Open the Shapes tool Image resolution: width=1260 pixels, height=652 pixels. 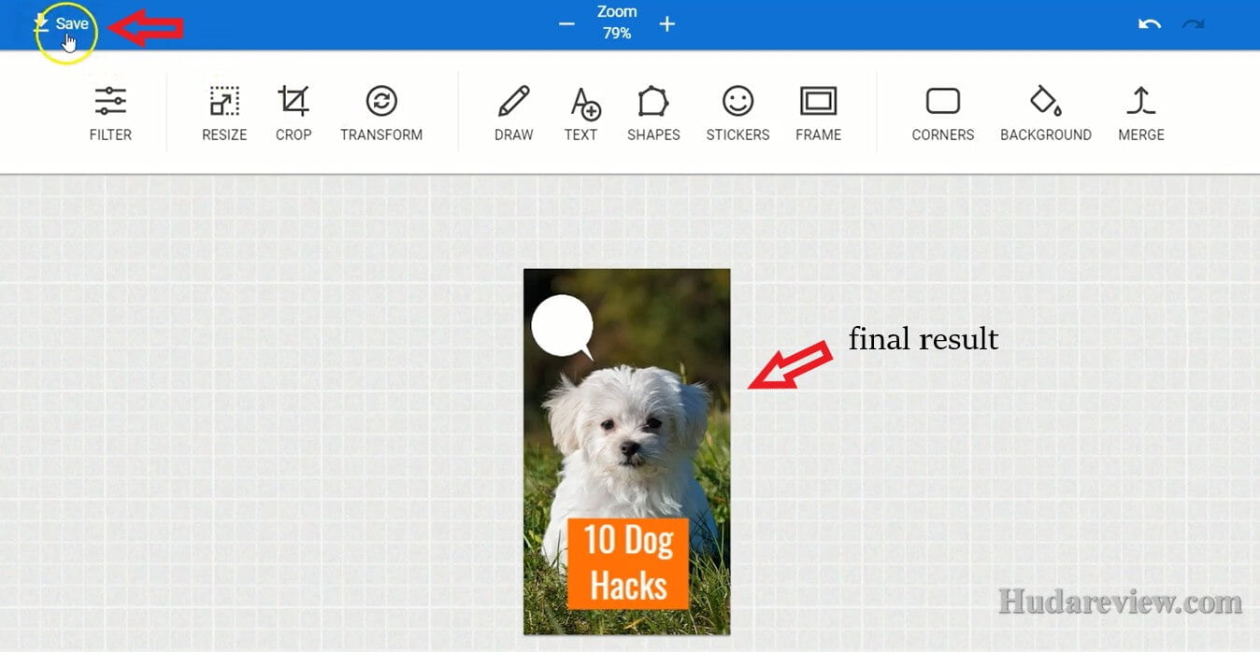[x=653, y=114]
